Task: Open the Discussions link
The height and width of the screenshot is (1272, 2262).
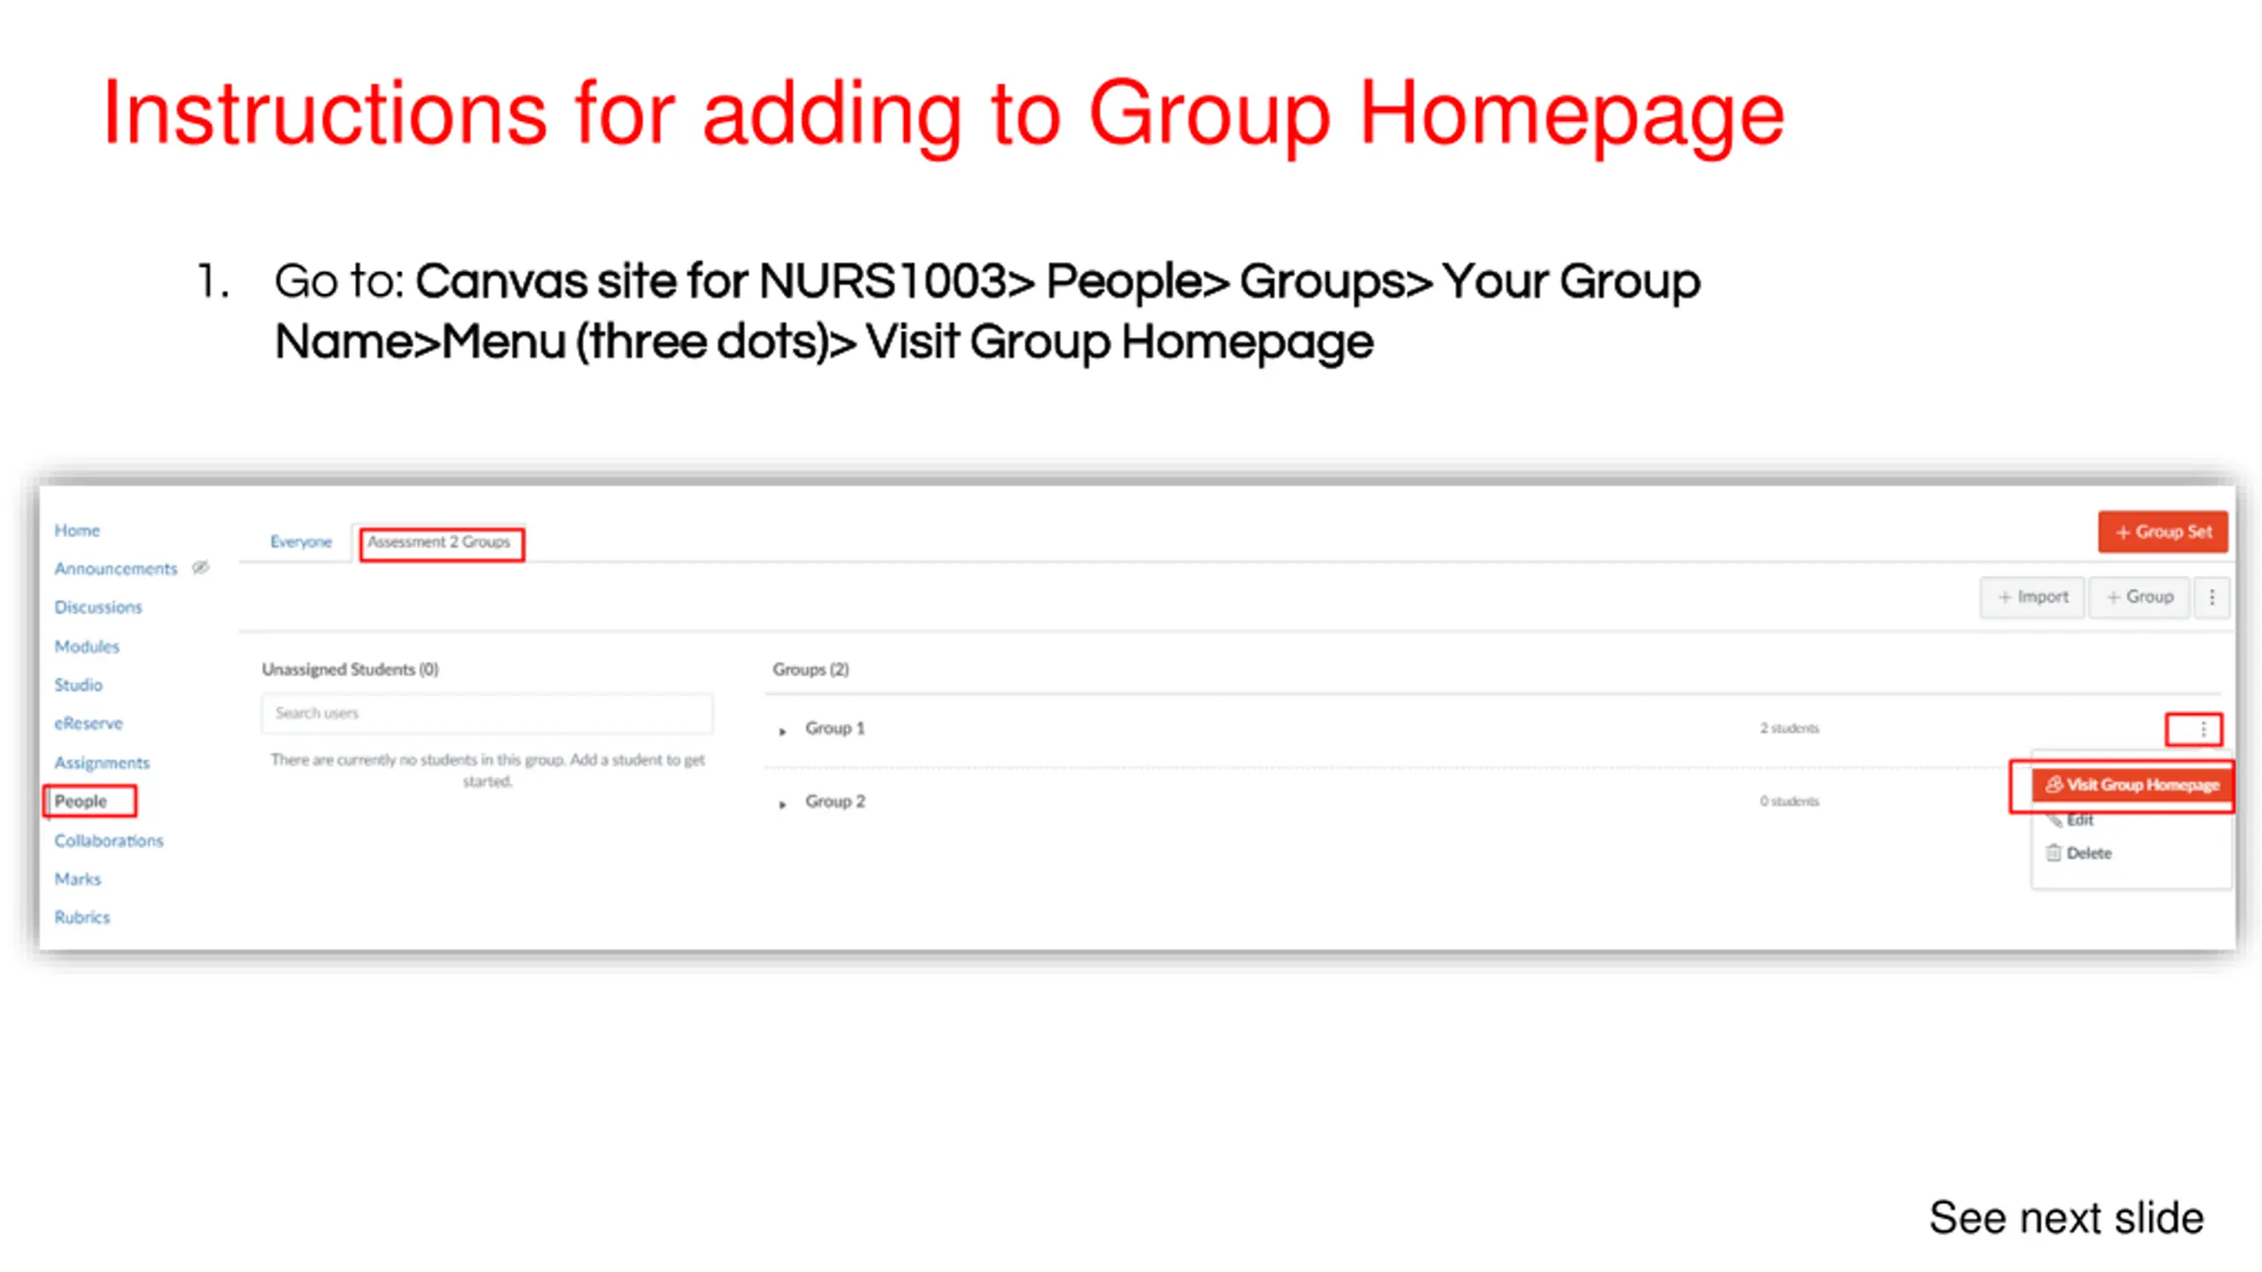Action: coord(98,607)
